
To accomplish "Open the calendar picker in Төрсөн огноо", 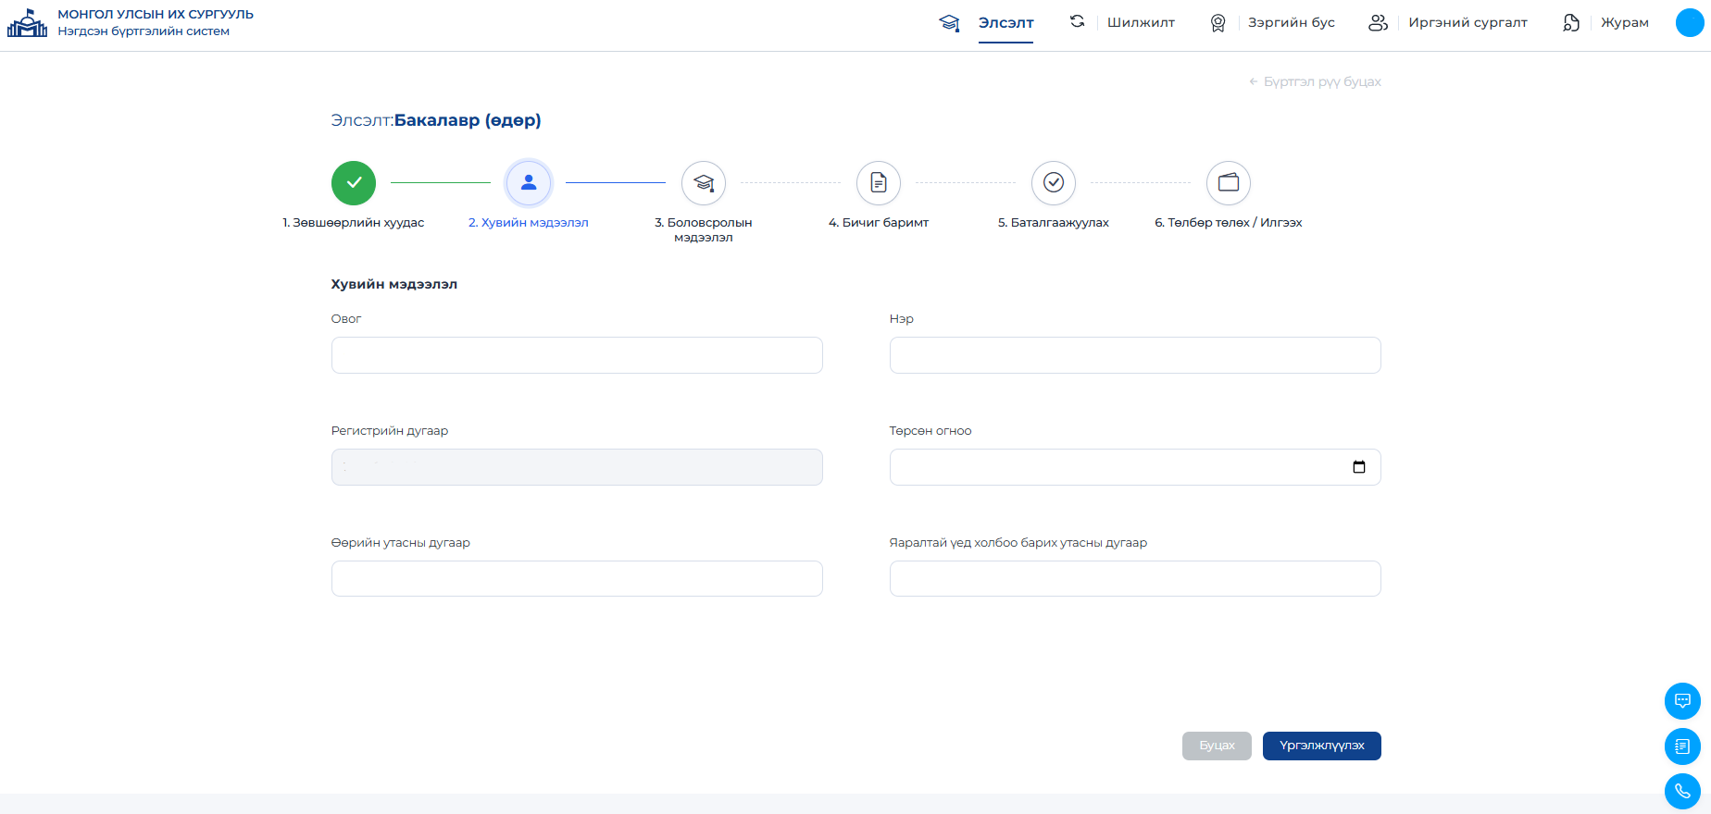I will coord(1359,467).
